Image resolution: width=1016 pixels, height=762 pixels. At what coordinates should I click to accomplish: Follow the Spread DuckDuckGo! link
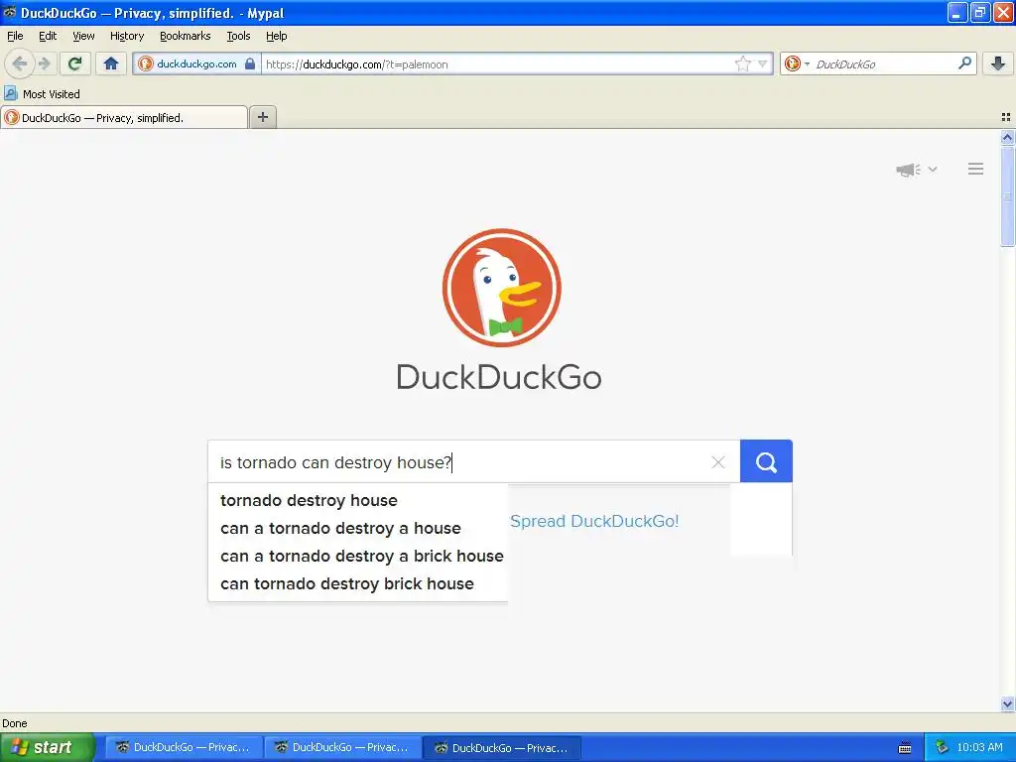594,521
